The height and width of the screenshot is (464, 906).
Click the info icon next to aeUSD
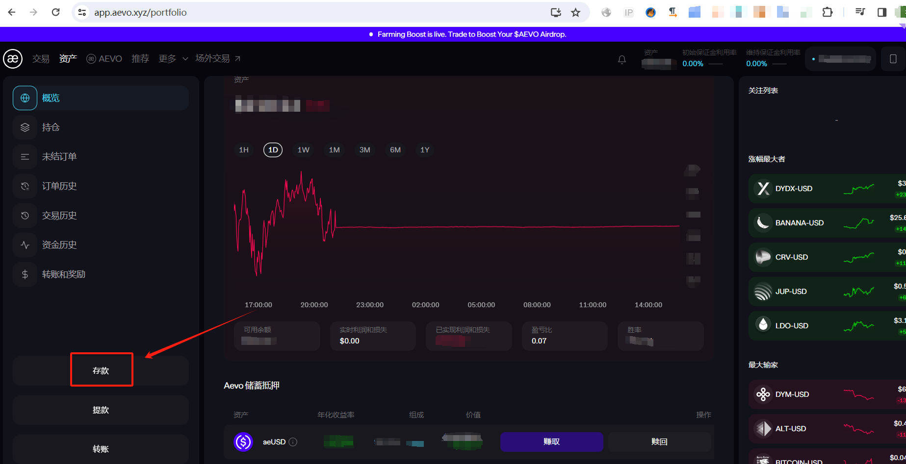(x=293, y=442)
